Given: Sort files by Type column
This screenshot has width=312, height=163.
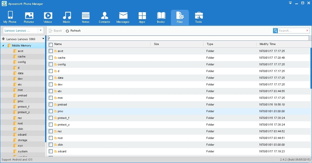Looking at the screenshot, I should point(210,44).
